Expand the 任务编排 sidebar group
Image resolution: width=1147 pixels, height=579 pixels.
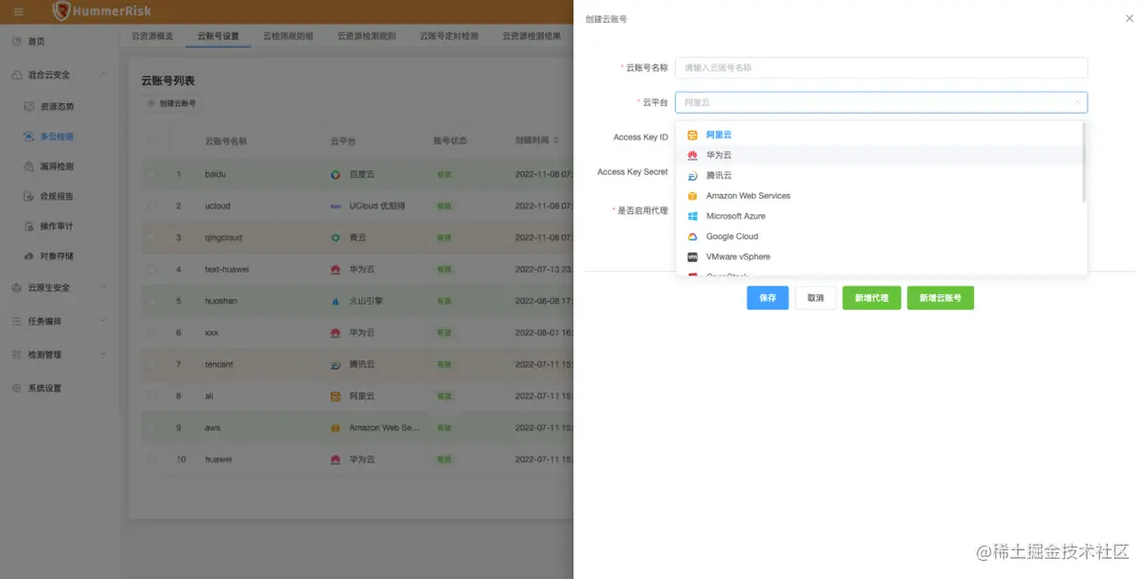pos(59,321)
